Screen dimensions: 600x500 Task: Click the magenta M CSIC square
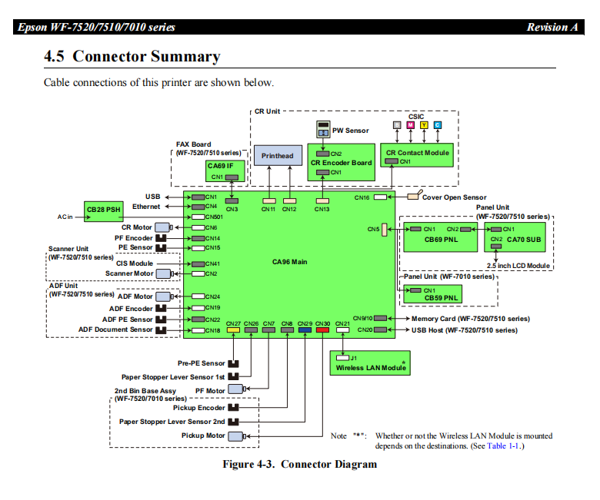(410, 125)
